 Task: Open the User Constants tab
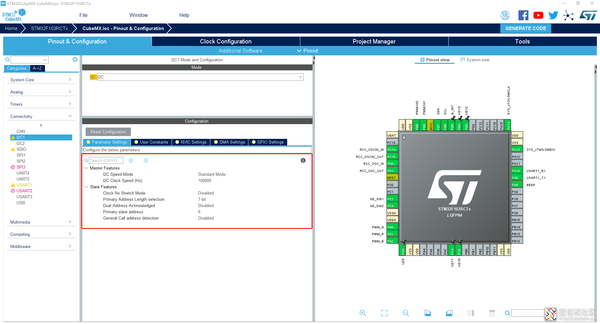[151, 142]
